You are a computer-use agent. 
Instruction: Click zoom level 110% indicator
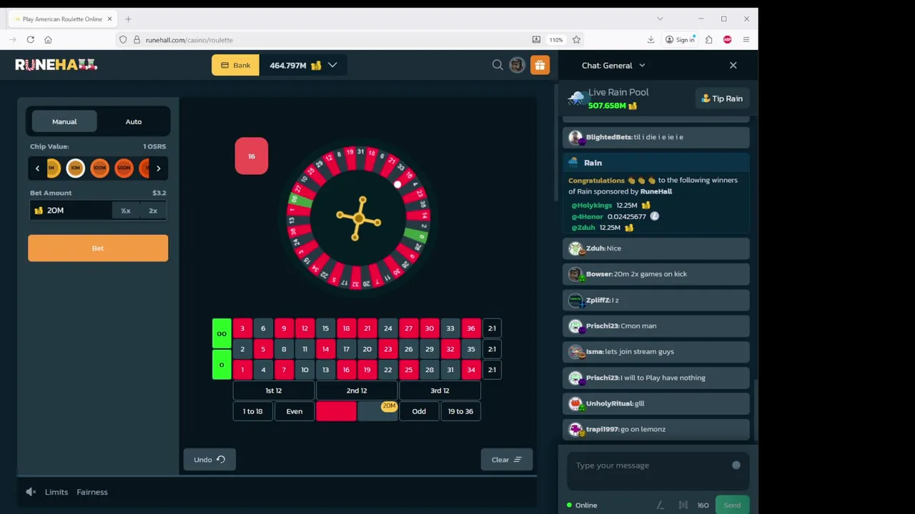[556, 40]
